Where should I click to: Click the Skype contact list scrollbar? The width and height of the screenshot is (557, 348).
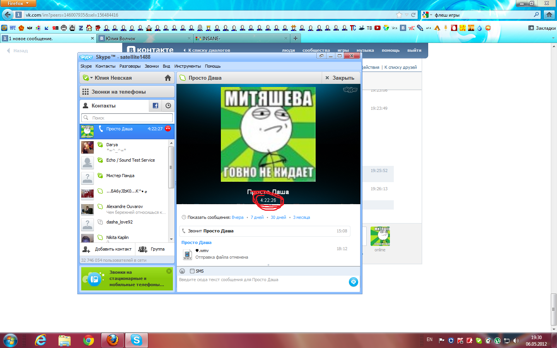click(x=171, y=167)
